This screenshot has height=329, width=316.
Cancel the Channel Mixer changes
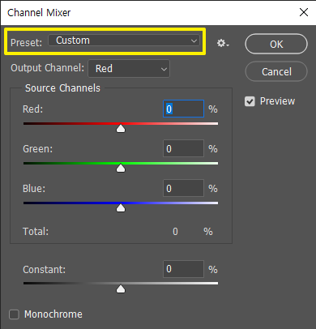click(276, 71)
